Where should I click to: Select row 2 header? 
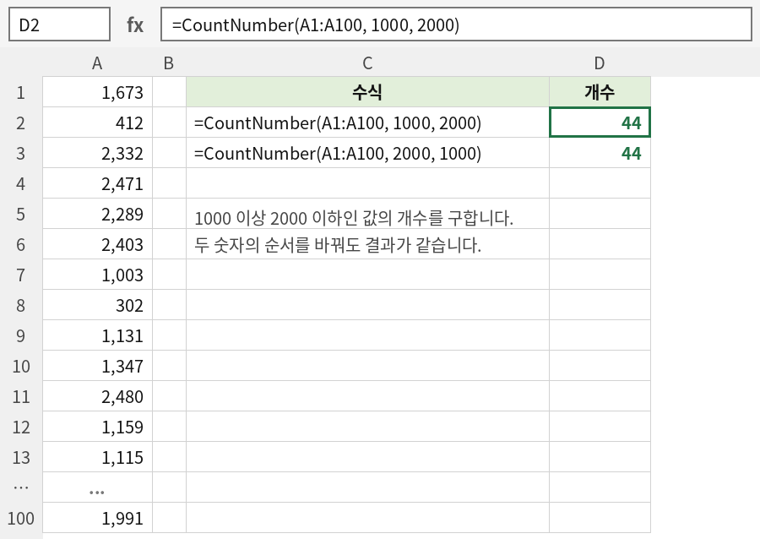click(x=21, y=122)
